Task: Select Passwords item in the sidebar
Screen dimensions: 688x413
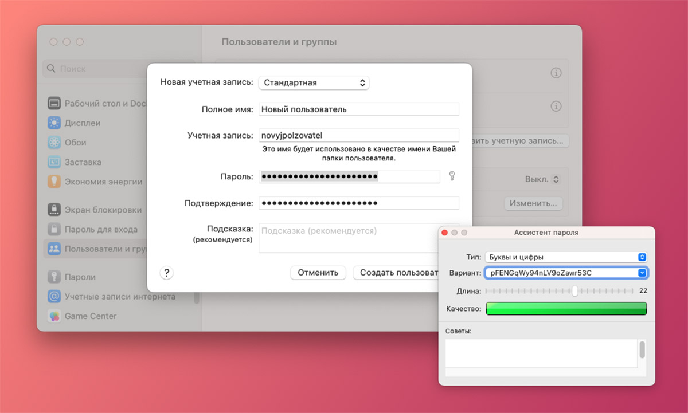Action: click(80, 277)
